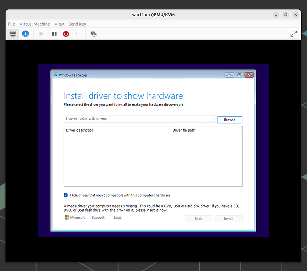Click the Browse button for drivers

coord(229,120)
